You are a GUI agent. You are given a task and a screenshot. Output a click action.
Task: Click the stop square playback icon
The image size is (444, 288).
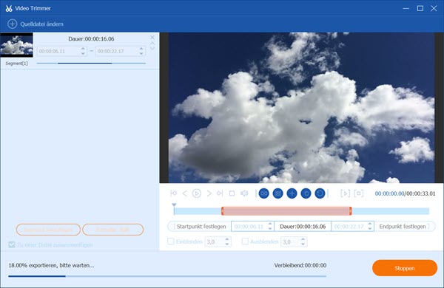232,193
